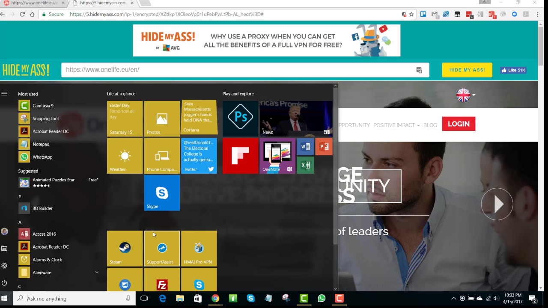Switch to the 5.hidemyass.com tab

103,3
